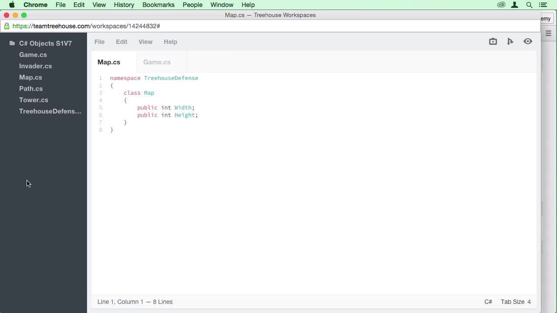Fork the workspace using arrow icon
The height and width of the screenshot is (313, 557).
(510, 41)
